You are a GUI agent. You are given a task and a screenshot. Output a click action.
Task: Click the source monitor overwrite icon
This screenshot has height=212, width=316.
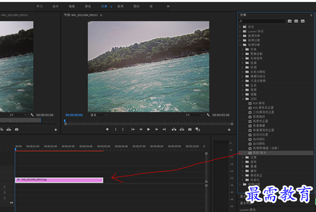[9, 129]
